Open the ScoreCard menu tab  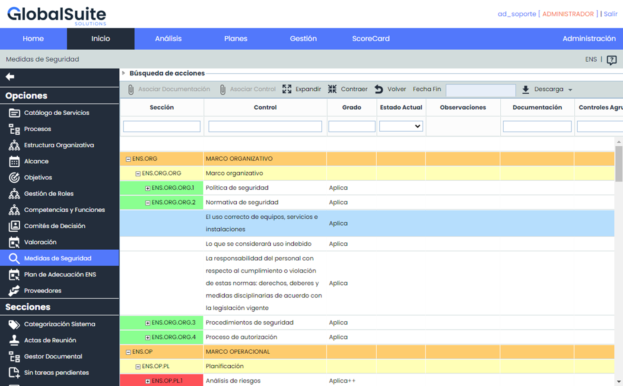(370, 39)
